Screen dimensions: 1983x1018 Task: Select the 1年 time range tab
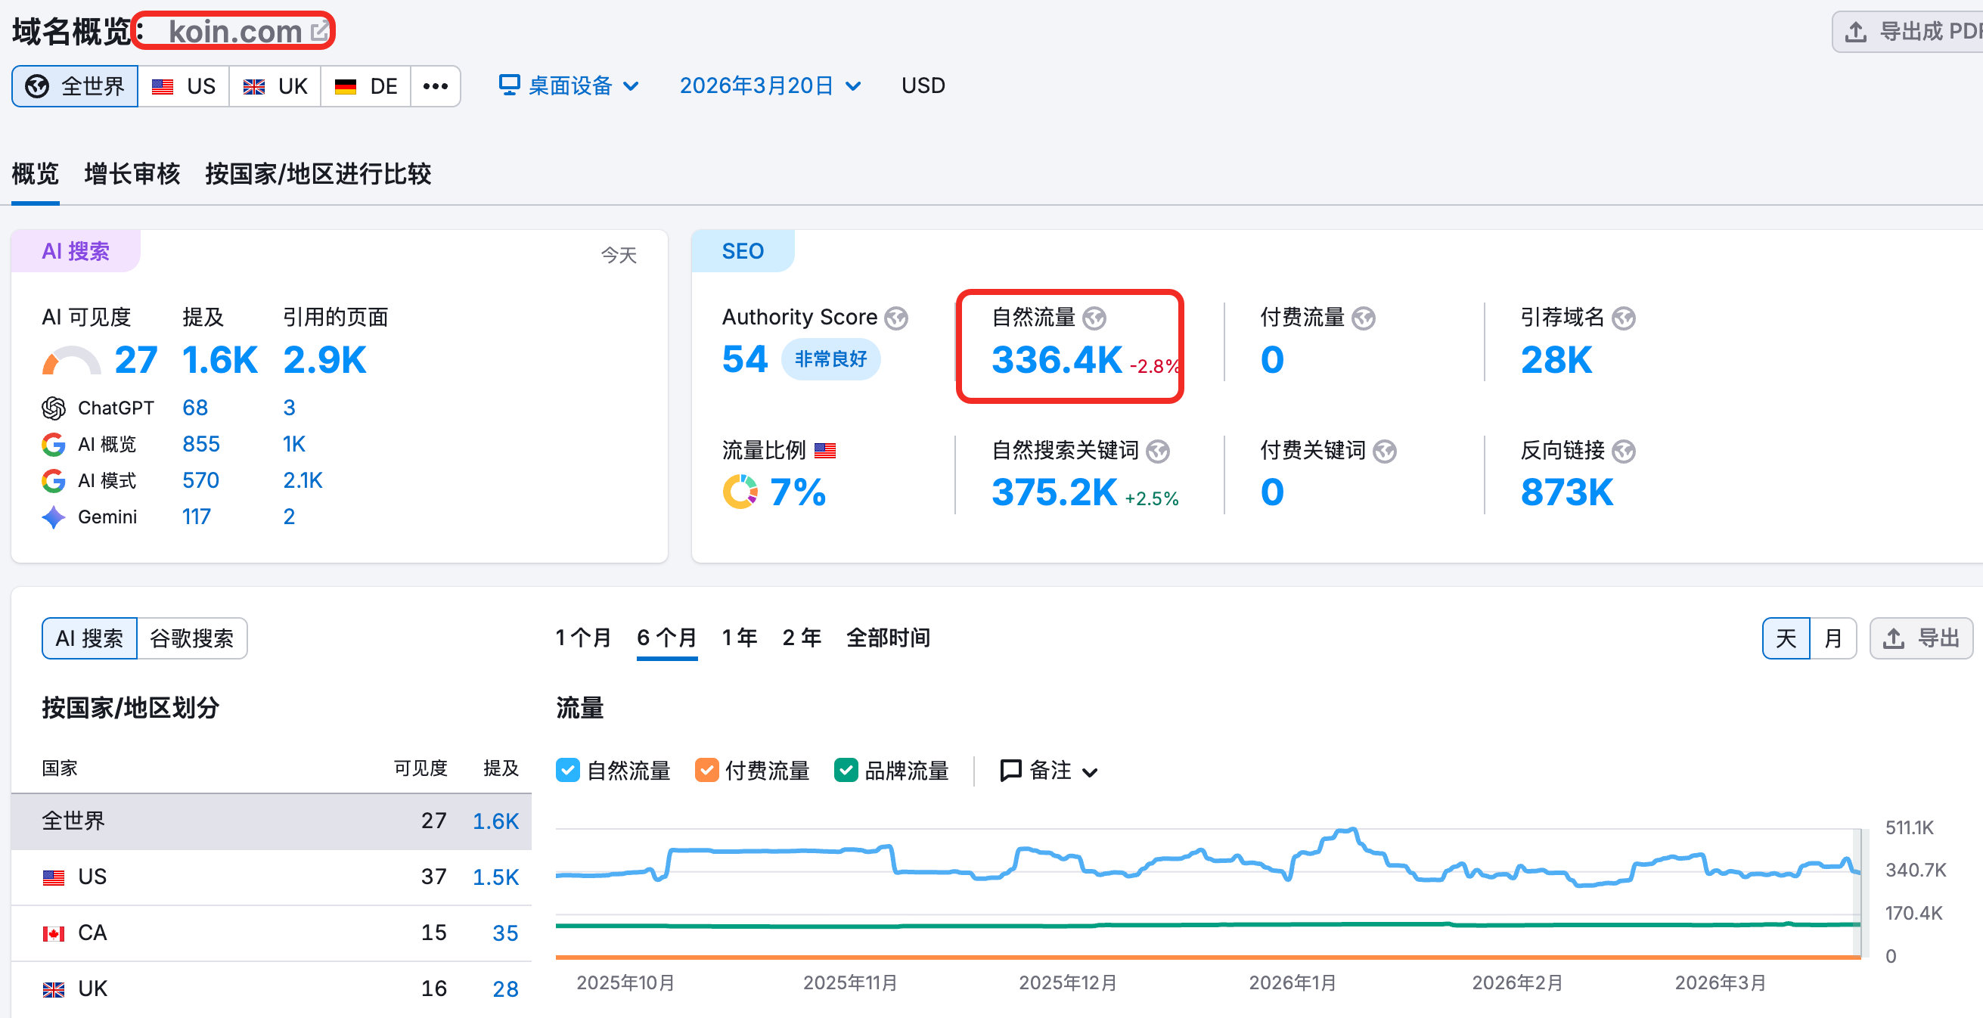[738, 638]
